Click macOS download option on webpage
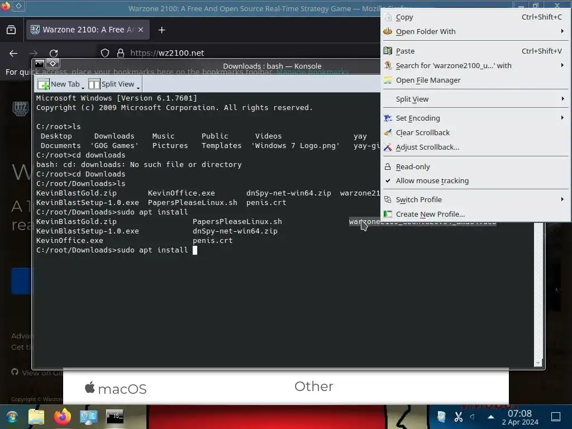 tap(116, 389)
